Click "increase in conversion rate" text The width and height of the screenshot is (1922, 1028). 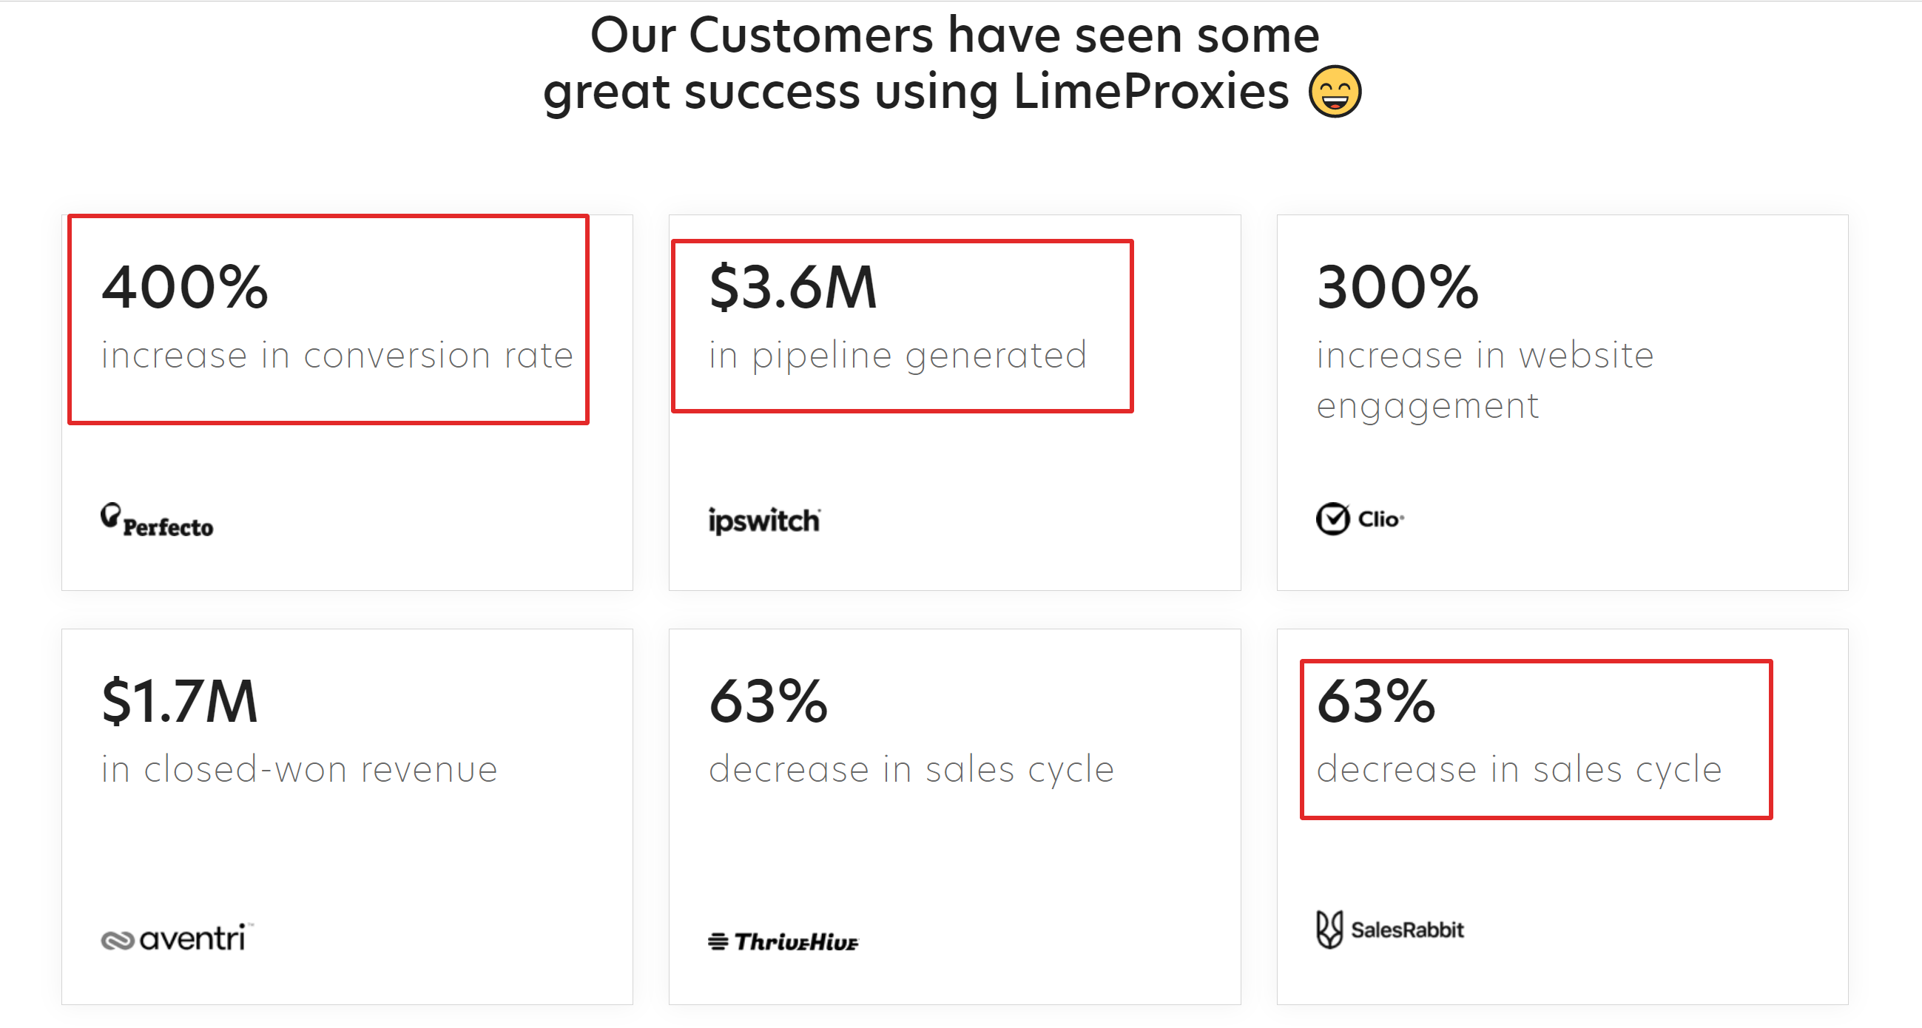337,355
